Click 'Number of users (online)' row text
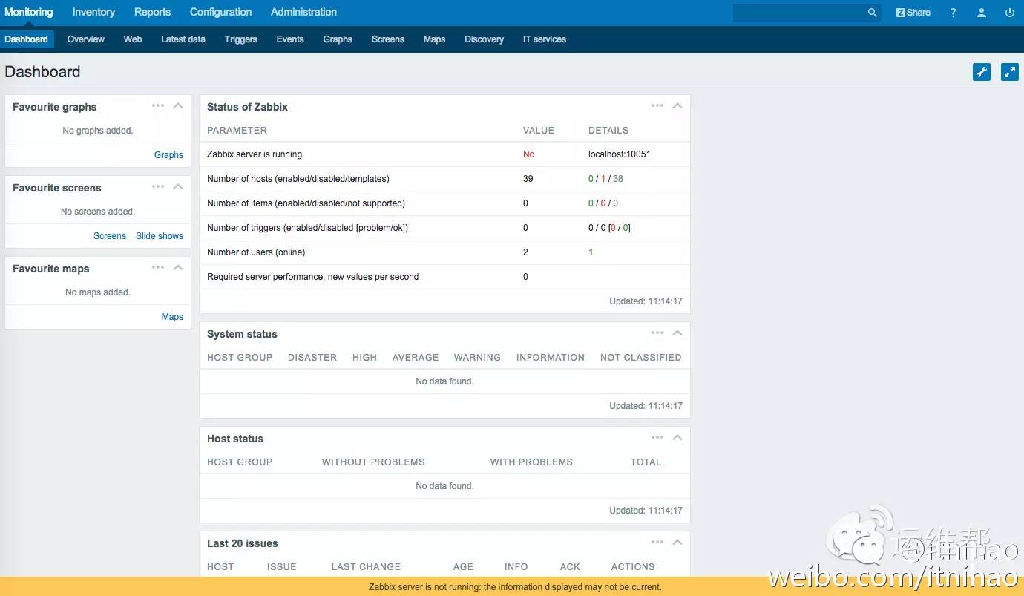Image resolution: width=1024 pixels, height=596 pixels. (x=256, y=252)
